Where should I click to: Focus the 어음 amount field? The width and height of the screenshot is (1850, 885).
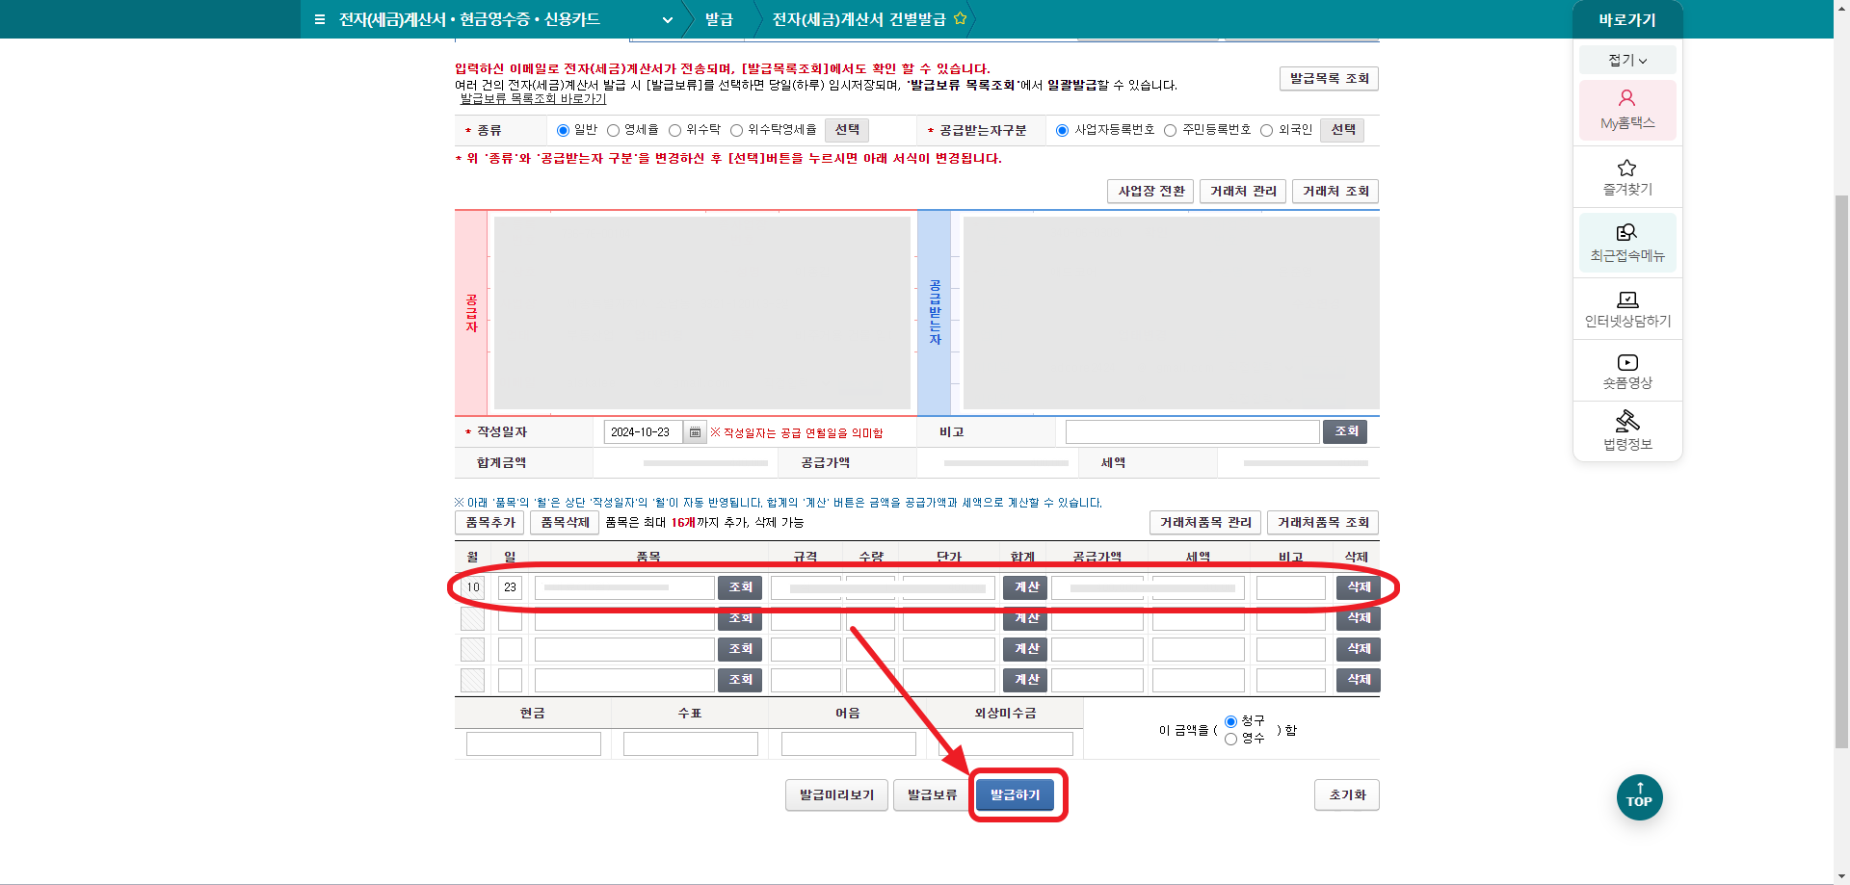(848, 743)
